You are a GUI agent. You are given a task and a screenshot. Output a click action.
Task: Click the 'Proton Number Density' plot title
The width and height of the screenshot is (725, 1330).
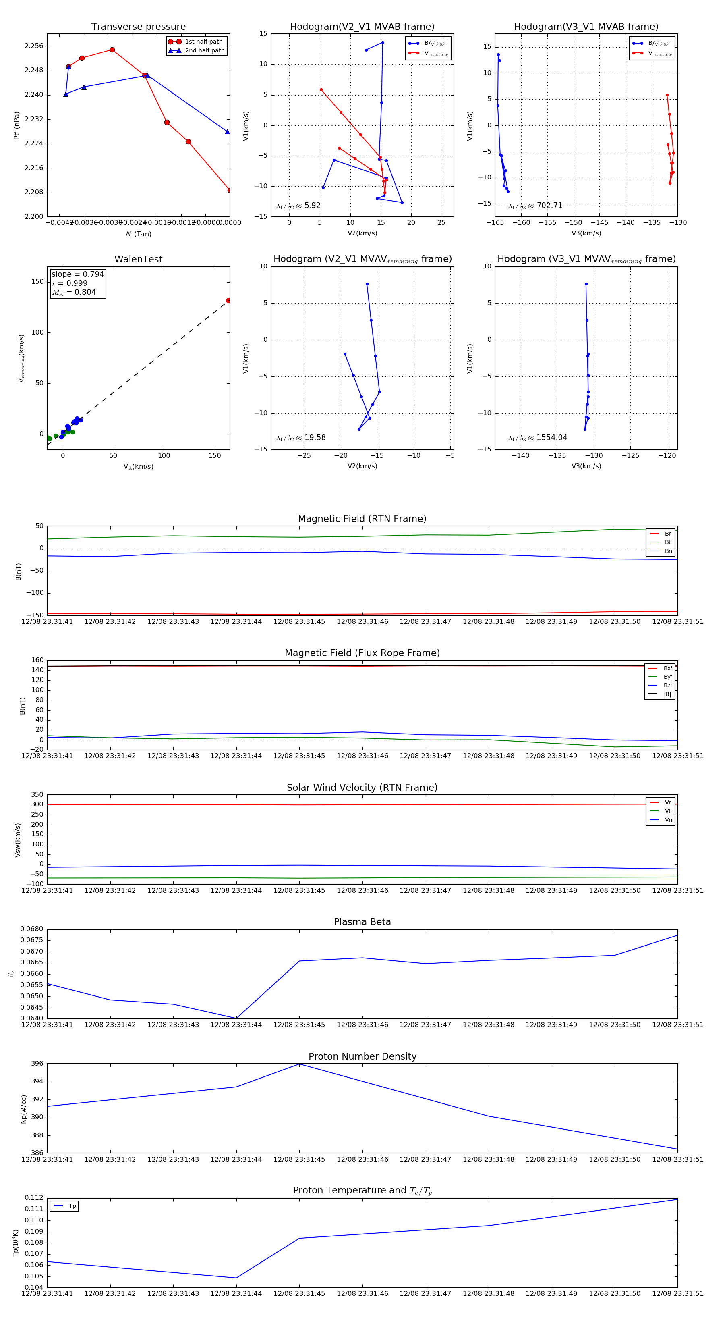[362, 1056]
